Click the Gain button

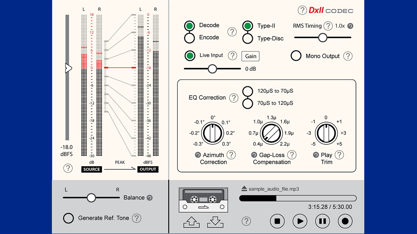point(250,56)
